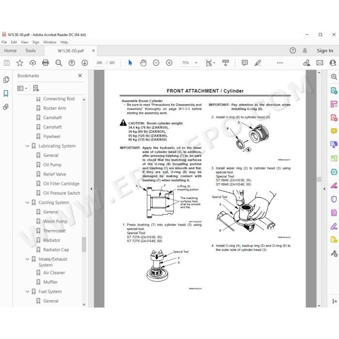Open the Protect shield tool
Image resolution: width=339 pixels, height=339 pixels.
click(x=334, y=199)
